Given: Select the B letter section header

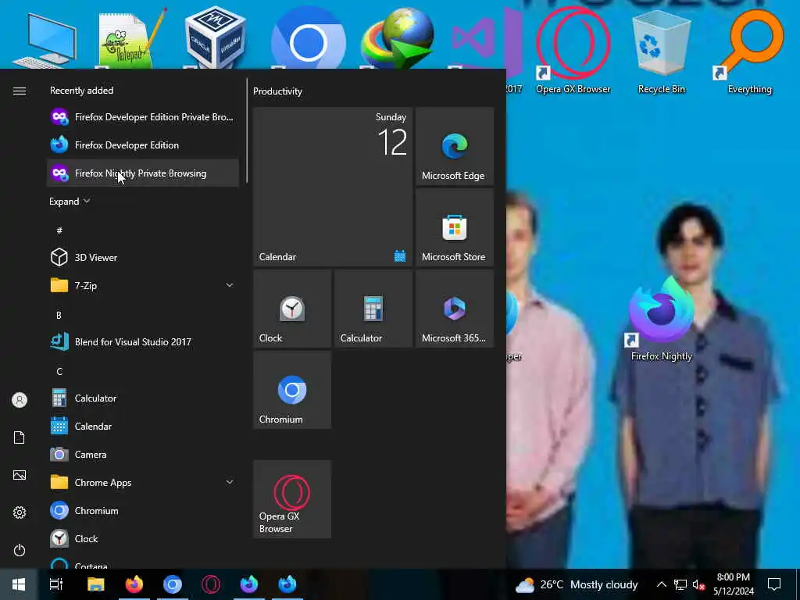Looking at the screenshot, I should click(59, 316).
